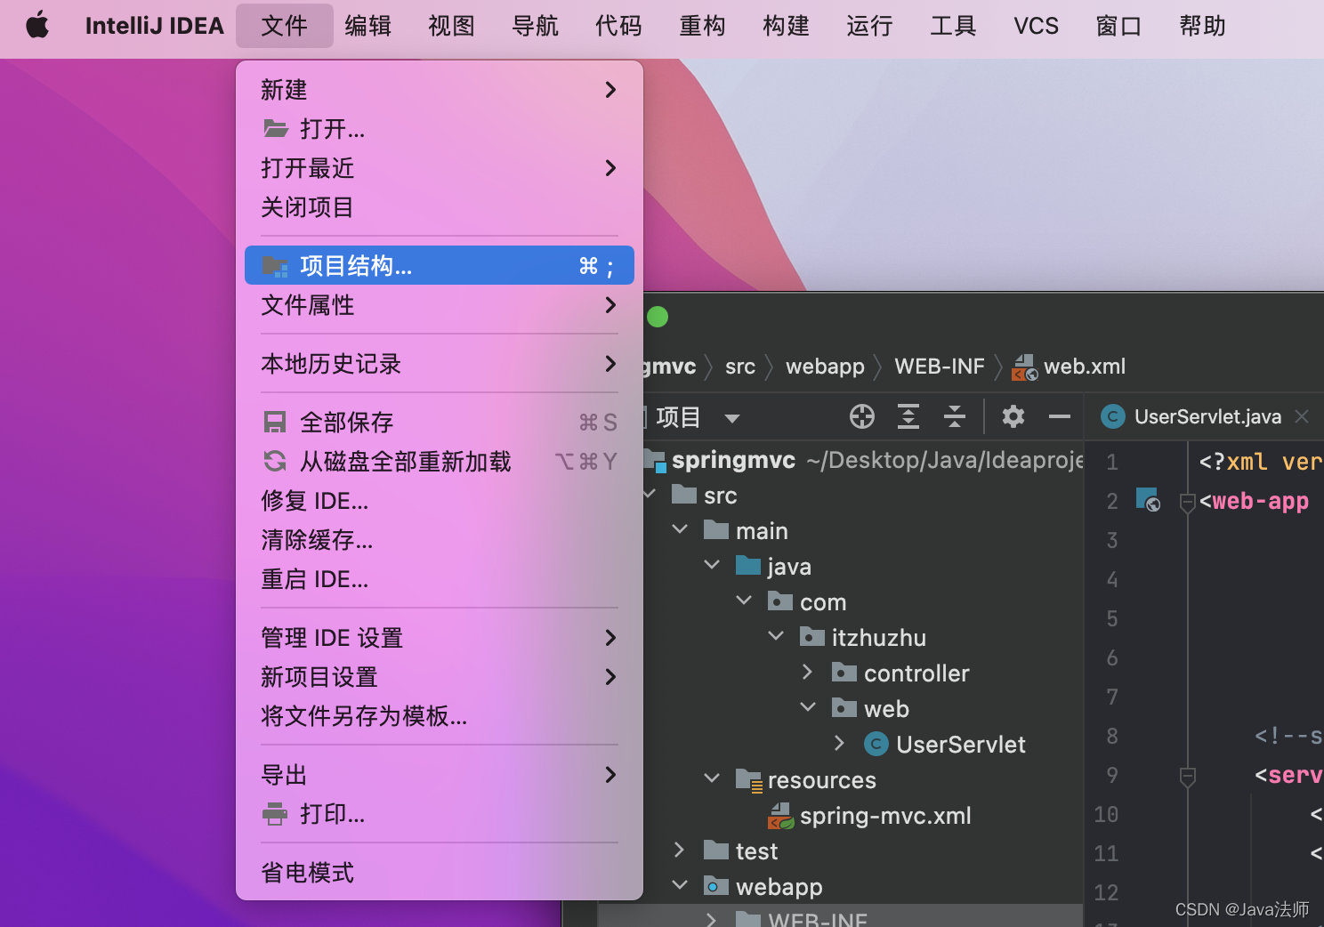Open the 窗口 menu

tap(1119, 26)
